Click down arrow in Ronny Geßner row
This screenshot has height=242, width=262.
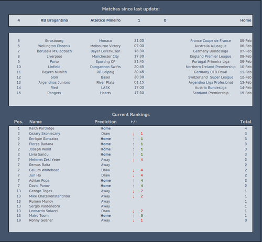(134, 221)
